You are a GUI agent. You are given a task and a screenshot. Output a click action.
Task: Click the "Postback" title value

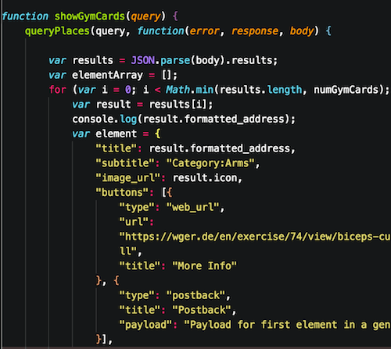[202, 310]
